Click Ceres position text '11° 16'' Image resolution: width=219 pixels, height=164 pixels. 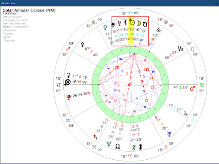click(80, 77)
